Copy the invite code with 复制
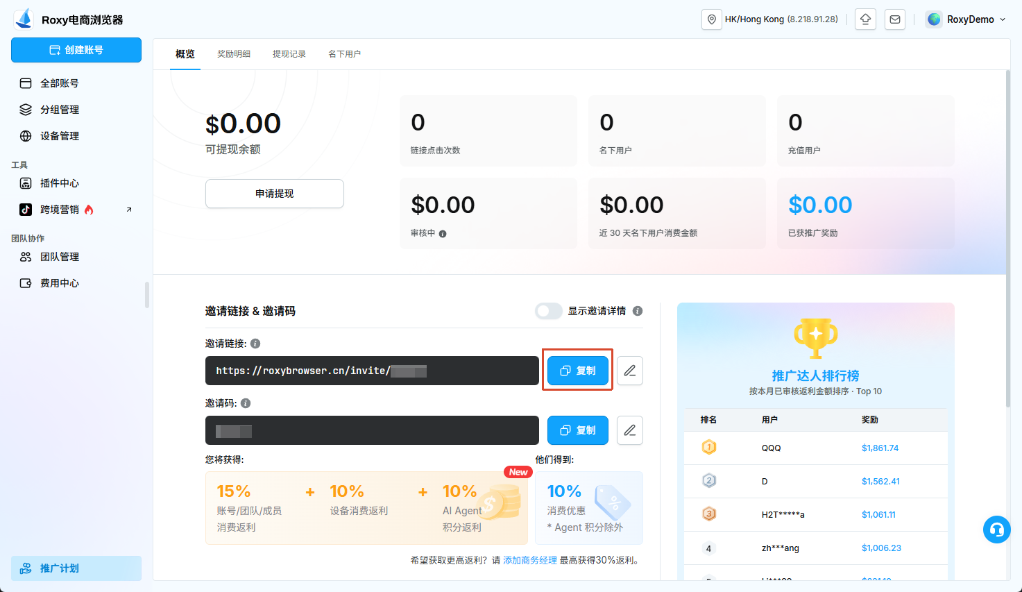 tap(578, 430)
